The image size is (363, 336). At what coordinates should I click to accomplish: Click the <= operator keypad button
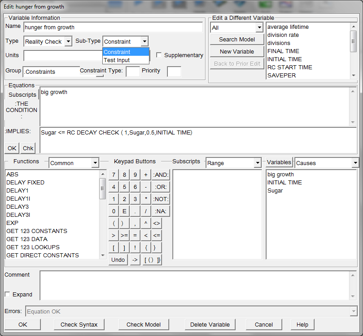157,235
